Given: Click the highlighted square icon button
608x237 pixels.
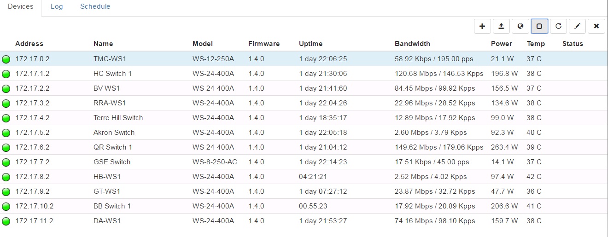Looking at the screenshot, I should tap(539, 26).
